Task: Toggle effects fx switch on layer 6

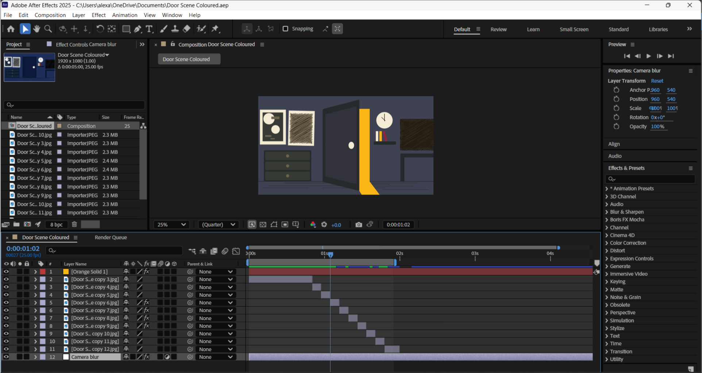Action: 147,310
